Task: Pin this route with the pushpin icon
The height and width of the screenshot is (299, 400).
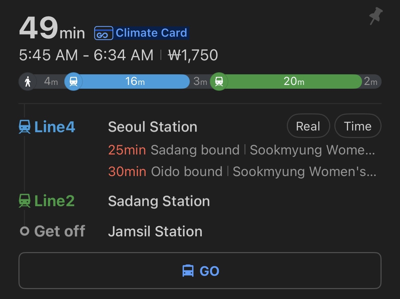Action: click(375, 16)
